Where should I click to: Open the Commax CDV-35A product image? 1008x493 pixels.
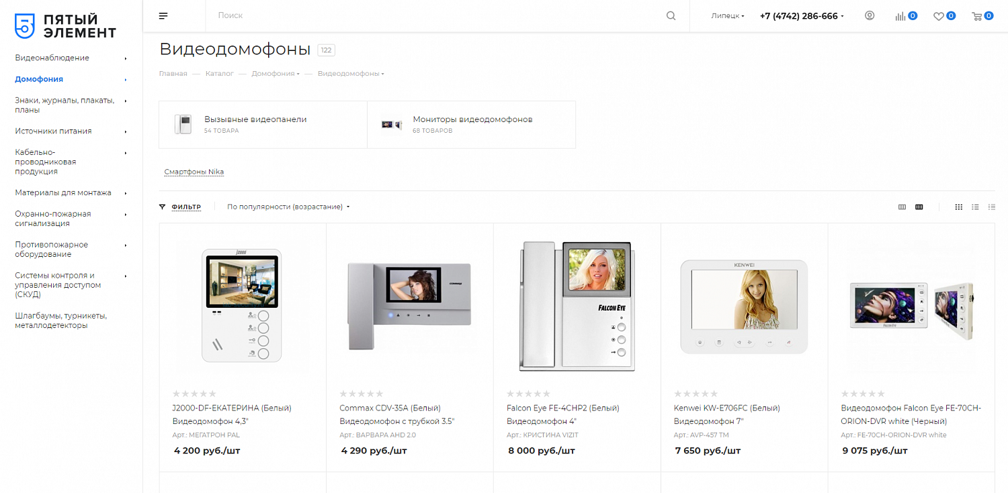tap(409, 307)
